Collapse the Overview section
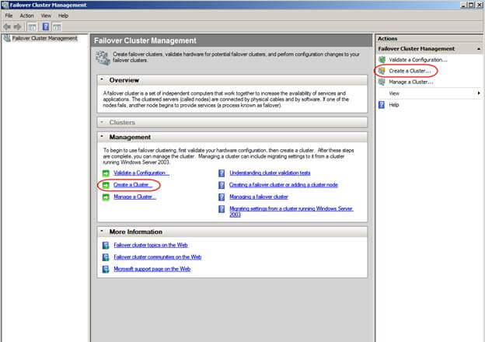Viewport: 485px width, 342px height. tap(102, 80)
